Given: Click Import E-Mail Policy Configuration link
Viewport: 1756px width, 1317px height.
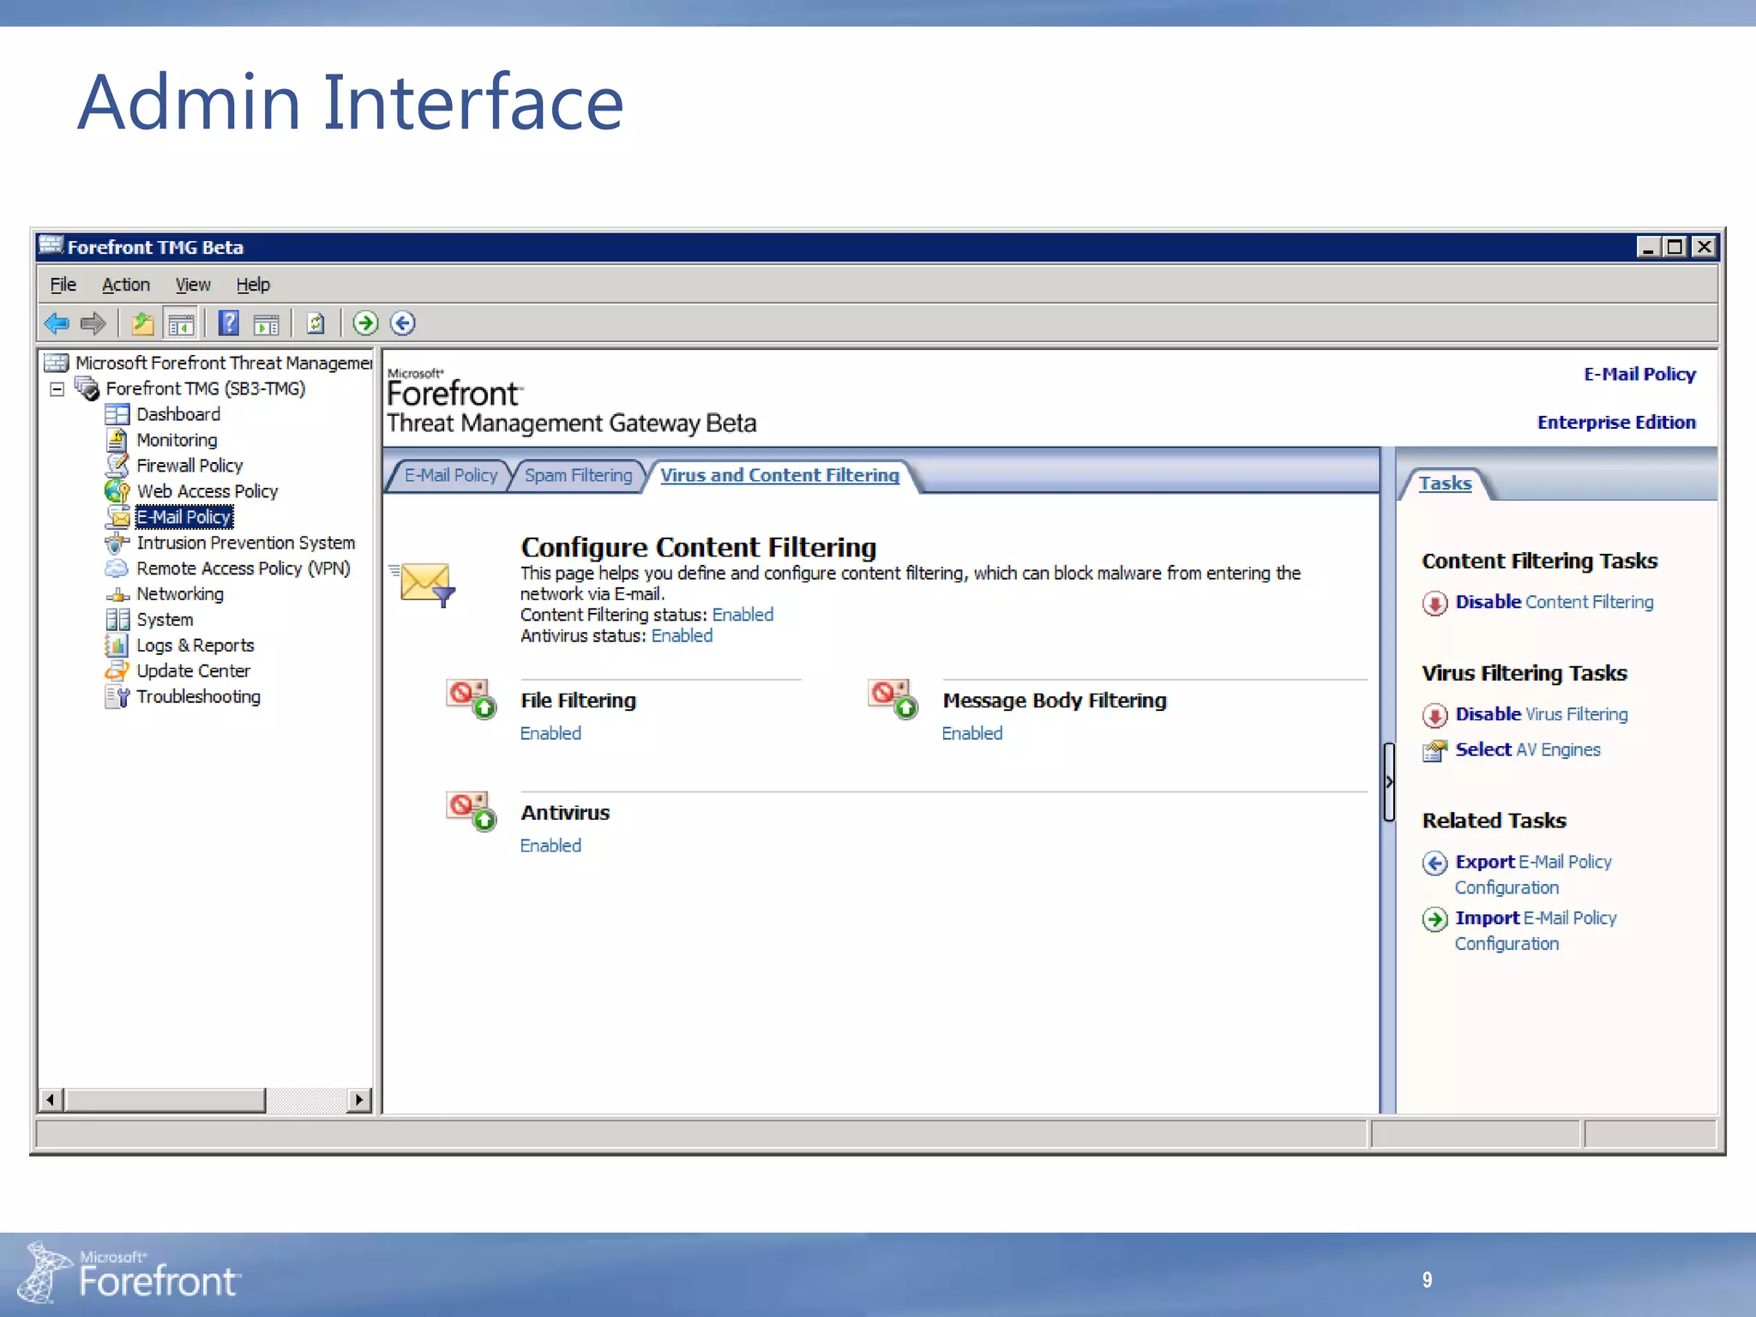Looking at the screenshot, I should [x=1536, y=930].
